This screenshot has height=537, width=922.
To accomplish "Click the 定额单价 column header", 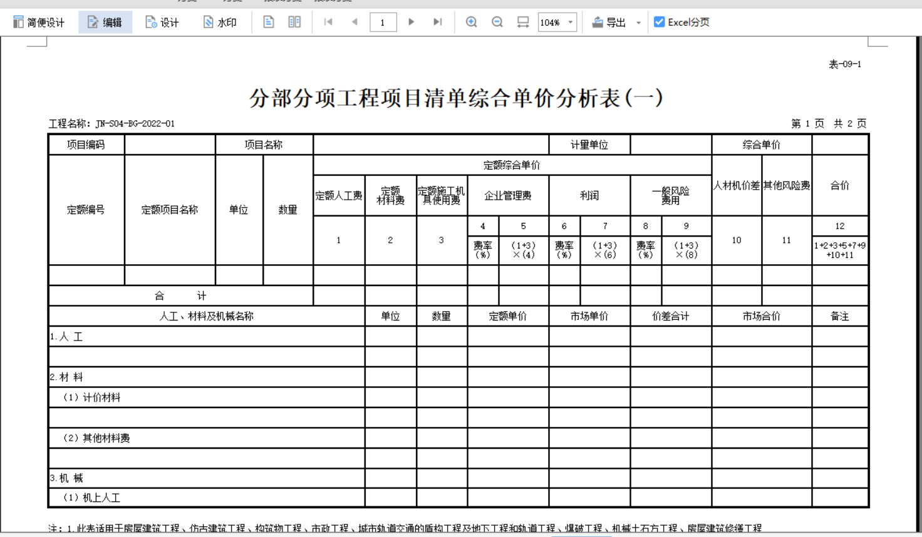I will [508, 316].
